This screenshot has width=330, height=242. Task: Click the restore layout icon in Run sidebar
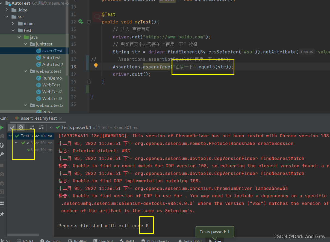(2, 203)
